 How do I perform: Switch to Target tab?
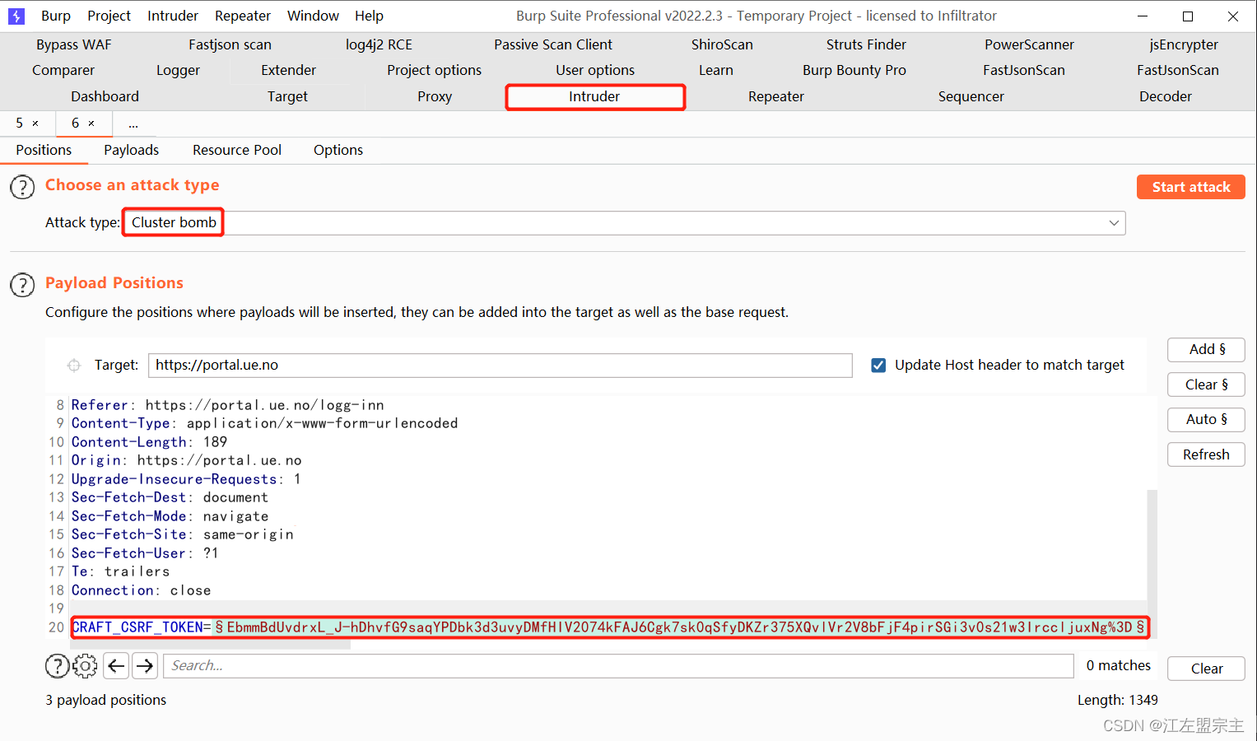[287, 96]
